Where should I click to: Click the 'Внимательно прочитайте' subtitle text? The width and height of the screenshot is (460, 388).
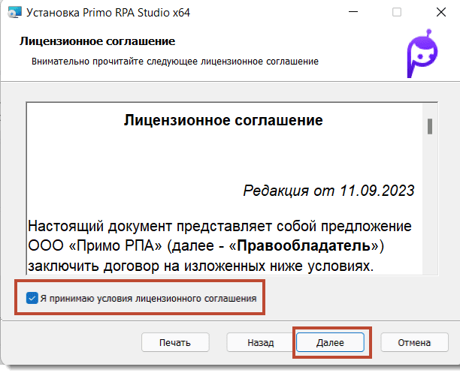tap(174, 61)
